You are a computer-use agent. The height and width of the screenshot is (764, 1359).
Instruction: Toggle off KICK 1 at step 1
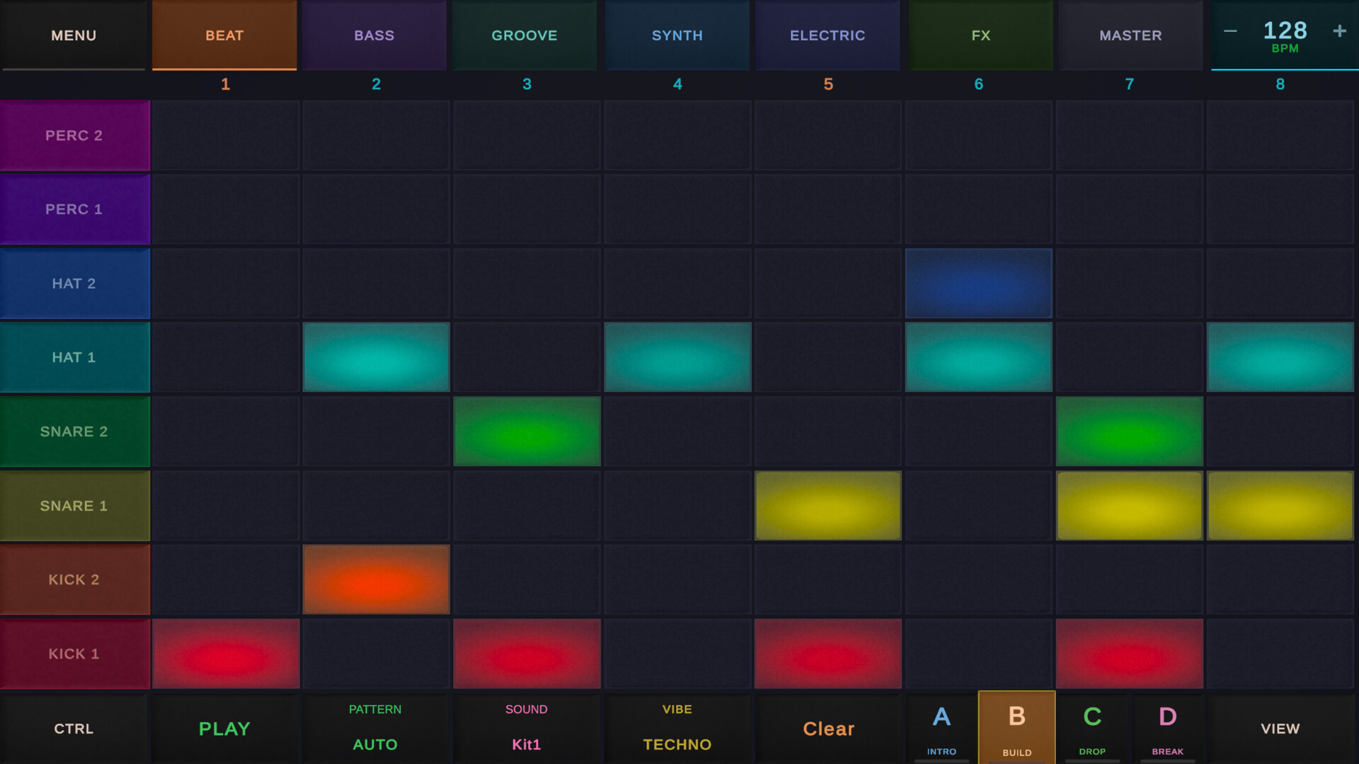tap(226, 654)
